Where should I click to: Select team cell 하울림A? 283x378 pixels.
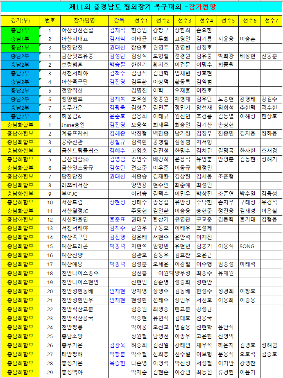(84, 116)
